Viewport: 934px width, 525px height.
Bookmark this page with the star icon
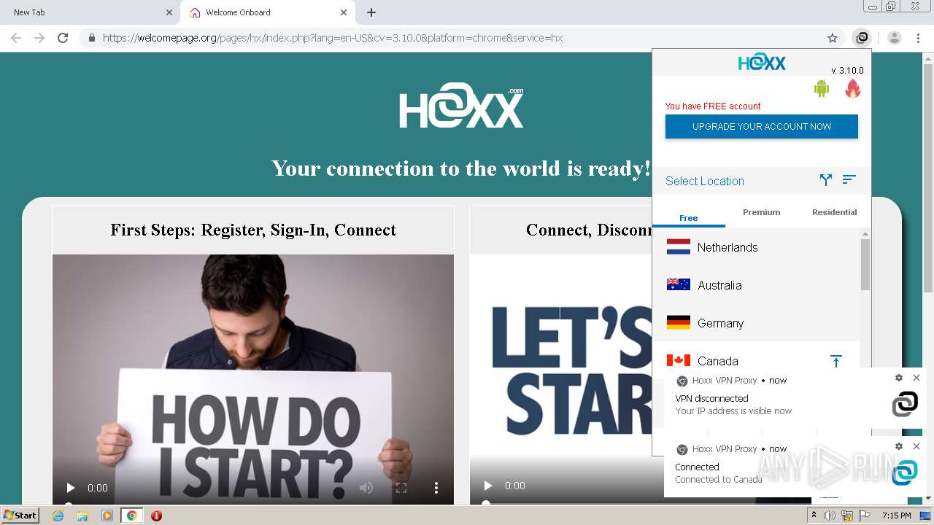833,38
